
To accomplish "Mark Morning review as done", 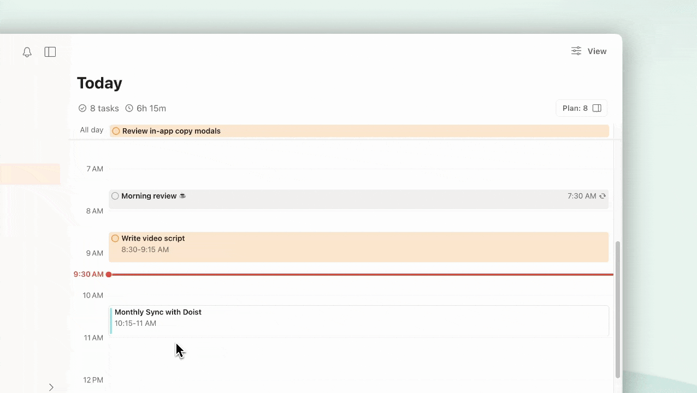I will point(115,196).
